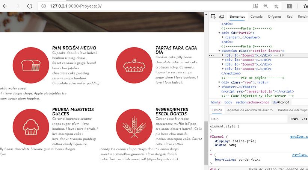Image resolution: width=308 pixels, height=170 pixels.
Task: Collapse the section class="section-iconos" node
Action: click(x=220, y=51)
